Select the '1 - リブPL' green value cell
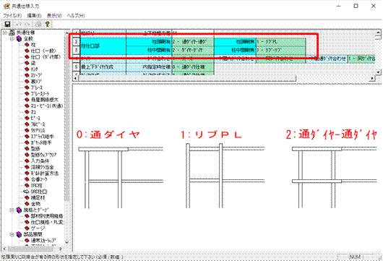This screenshot has width=383, height=261. tap(281, 42)
